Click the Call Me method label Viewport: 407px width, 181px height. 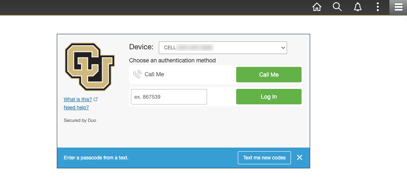154,75
